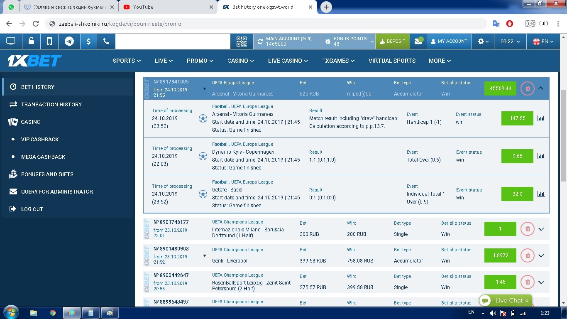This screenshot has height=319, width=567.
Task: Click the football icon for Getafe - Basel
Action: coord(203,194)
